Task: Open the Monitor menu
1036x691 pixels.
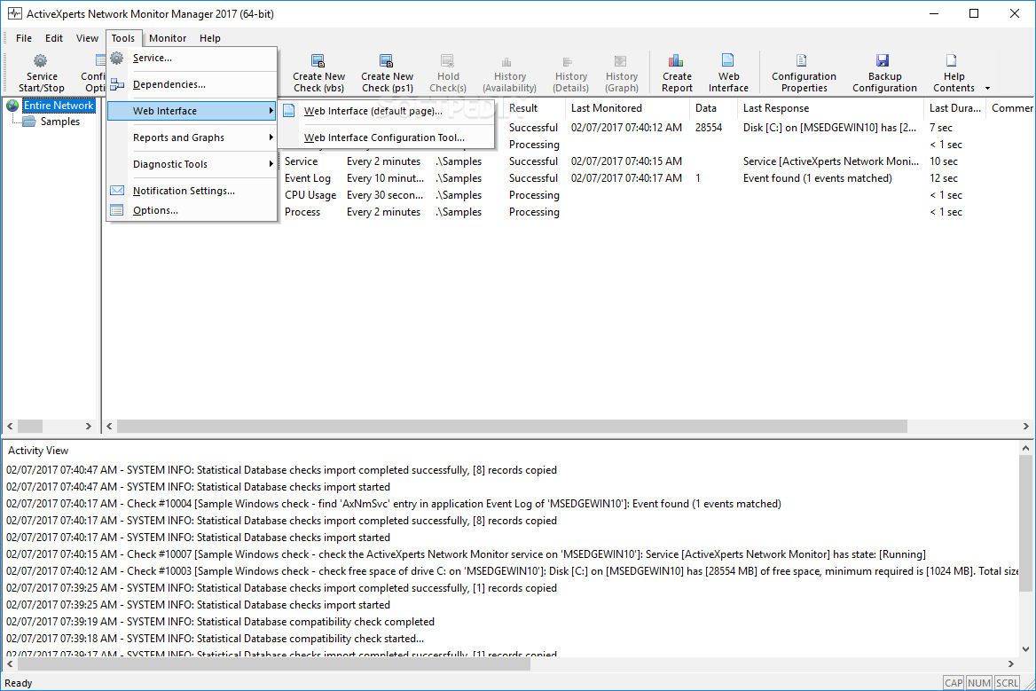Action: click(167, 38)
